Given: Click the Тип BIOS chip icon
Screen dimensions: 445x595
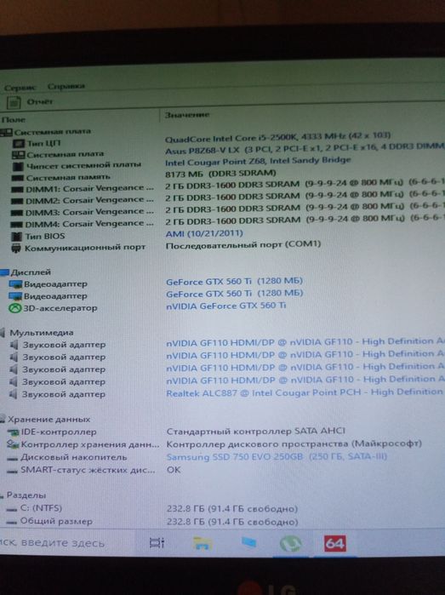Looking at the screenshot, I should tap(16, 237).
